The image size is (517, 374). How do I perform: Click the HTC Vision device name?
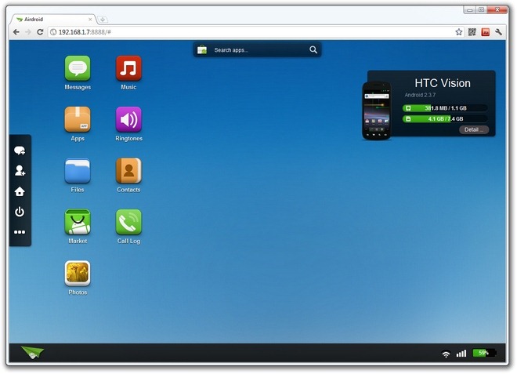(443, 83)
